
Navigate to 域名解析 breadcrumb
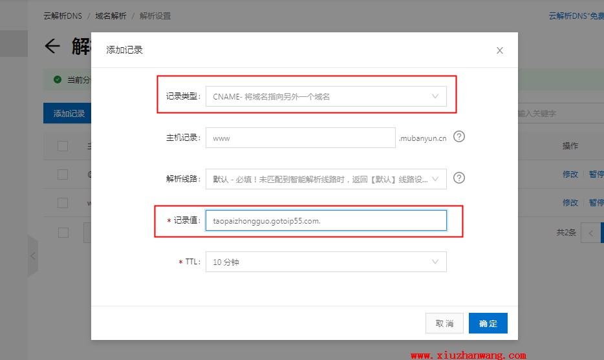[111, 16]
